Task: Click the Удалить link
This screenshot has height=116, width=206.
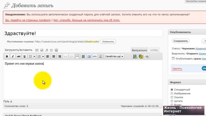Action: (x=177, y=69)
